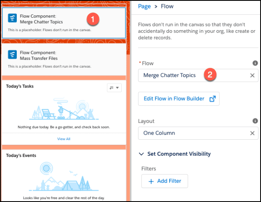Clear the One Column layout selection
261x202 pixels.
click(x=252, y=133)
